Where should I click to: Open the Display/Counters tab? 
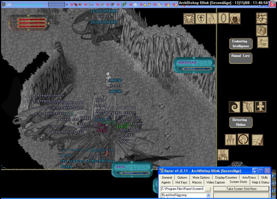(x=226, y=178)
